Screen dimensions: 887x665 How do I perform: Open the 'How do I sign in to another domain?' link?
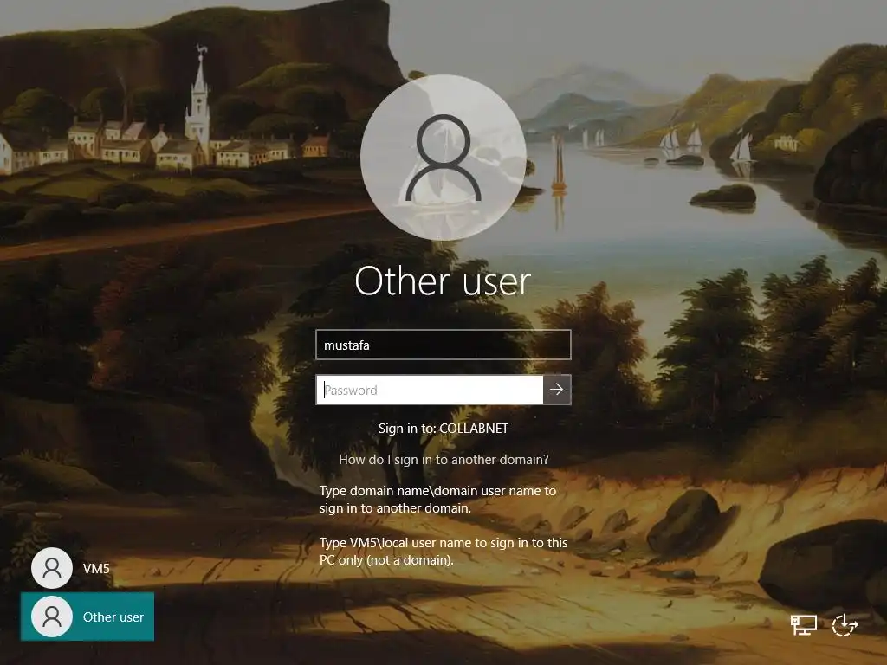[443, 460]
